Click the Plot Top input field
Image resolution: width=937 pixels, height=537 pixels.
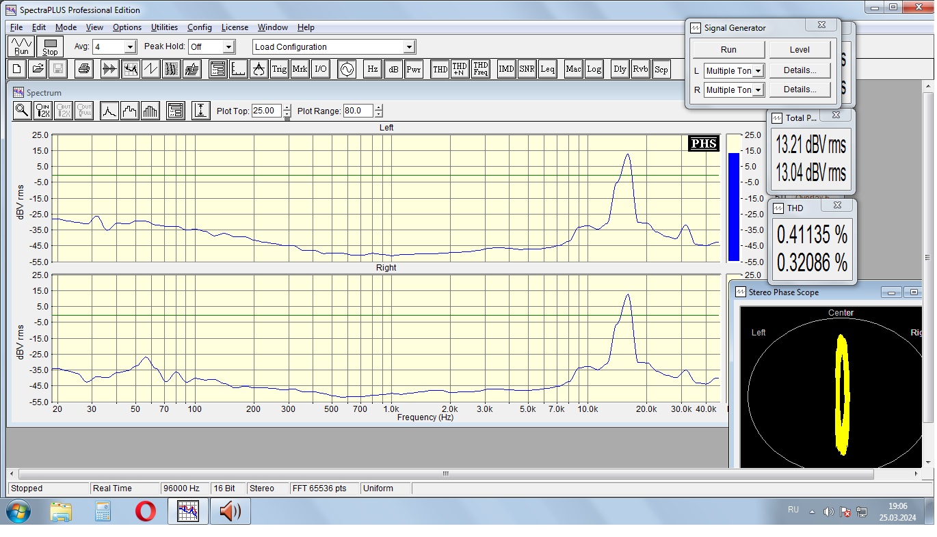(266, 111)
